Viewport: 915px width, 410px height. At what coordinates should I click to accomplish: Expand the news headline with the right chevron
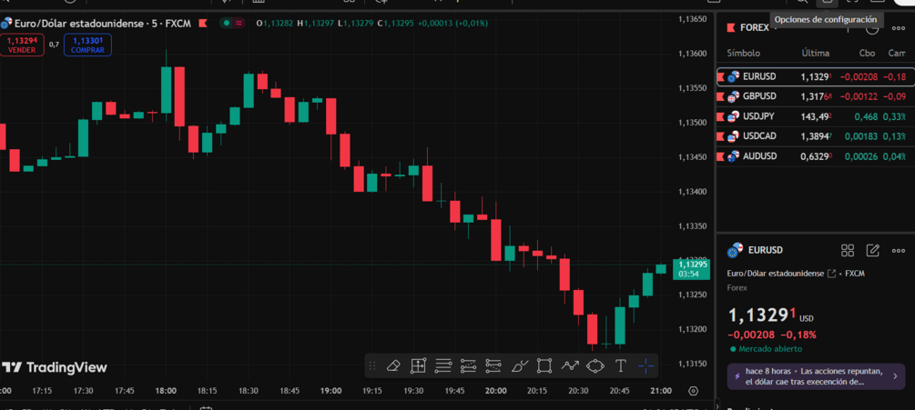coord(895,376)
